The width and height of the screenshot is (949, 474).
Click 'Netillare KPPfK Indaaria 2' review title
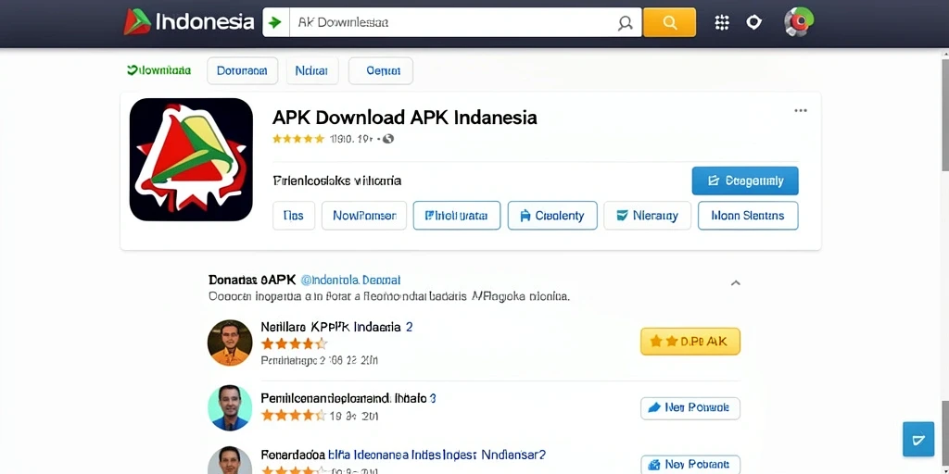click(336, 327)
